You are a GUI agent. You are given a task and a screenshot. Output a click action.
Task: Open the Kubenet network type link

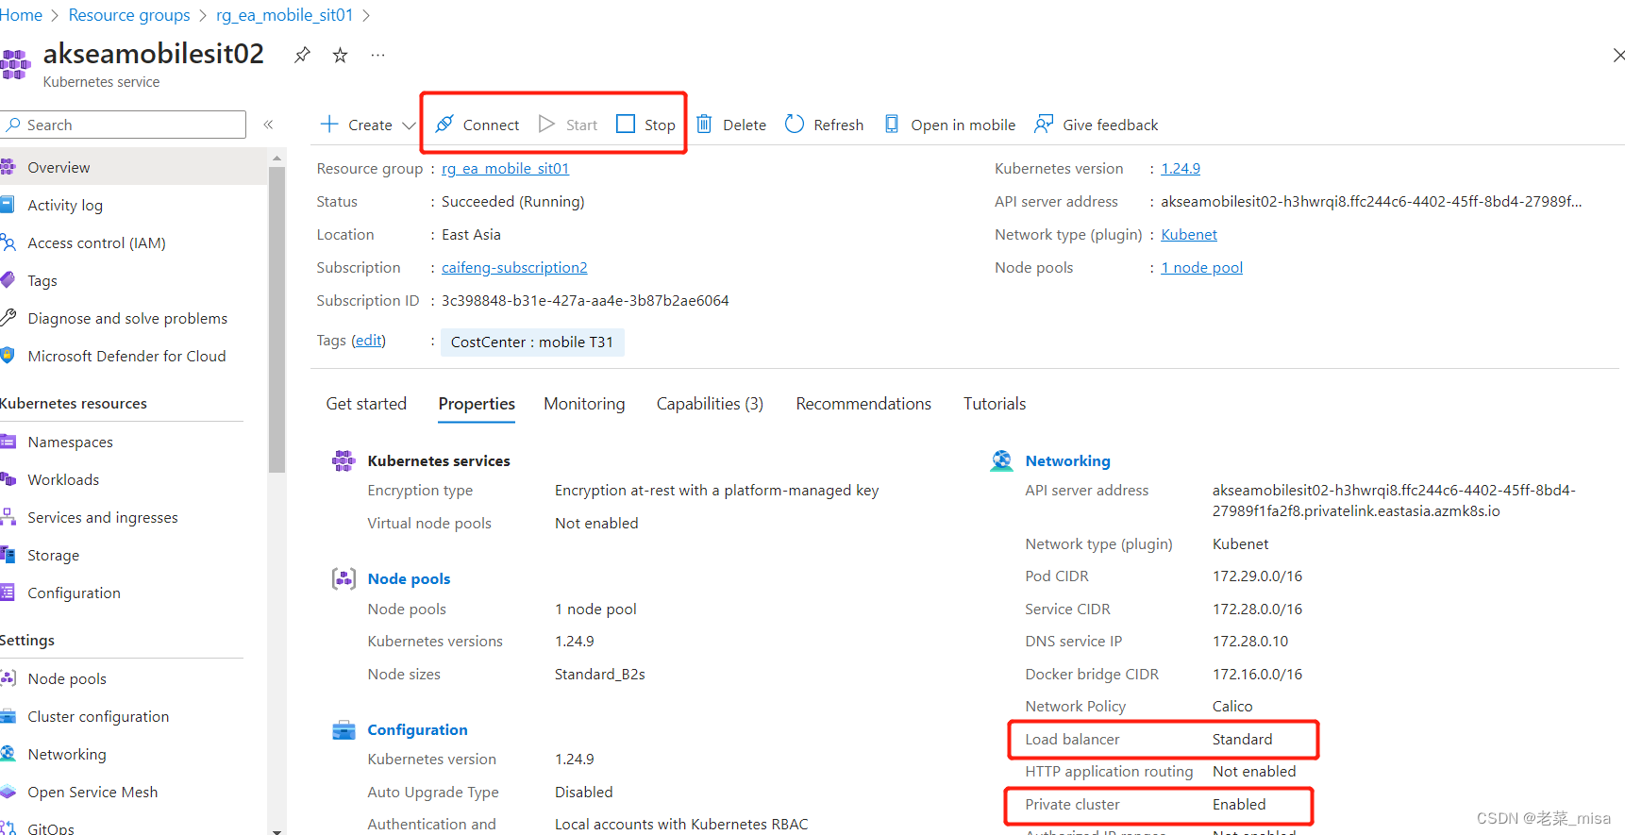click(1189, 234)
